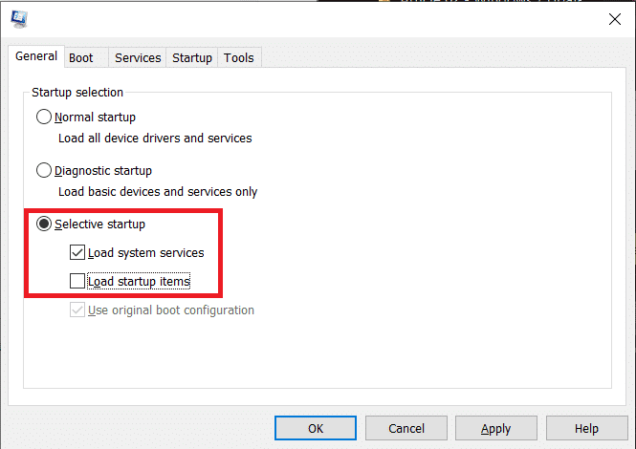Switch to the General tab

[x=36, y=57]
